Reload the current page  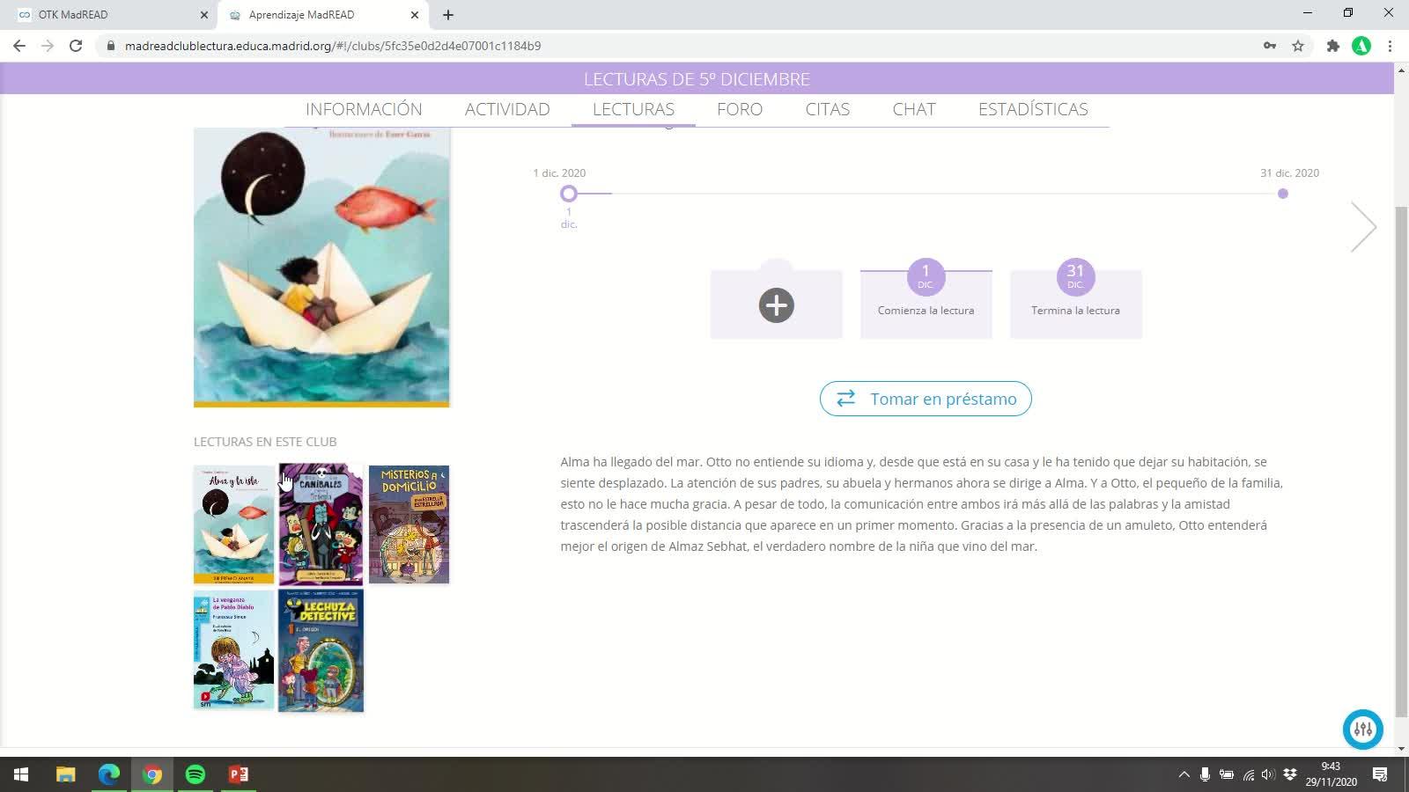(76, 46)
